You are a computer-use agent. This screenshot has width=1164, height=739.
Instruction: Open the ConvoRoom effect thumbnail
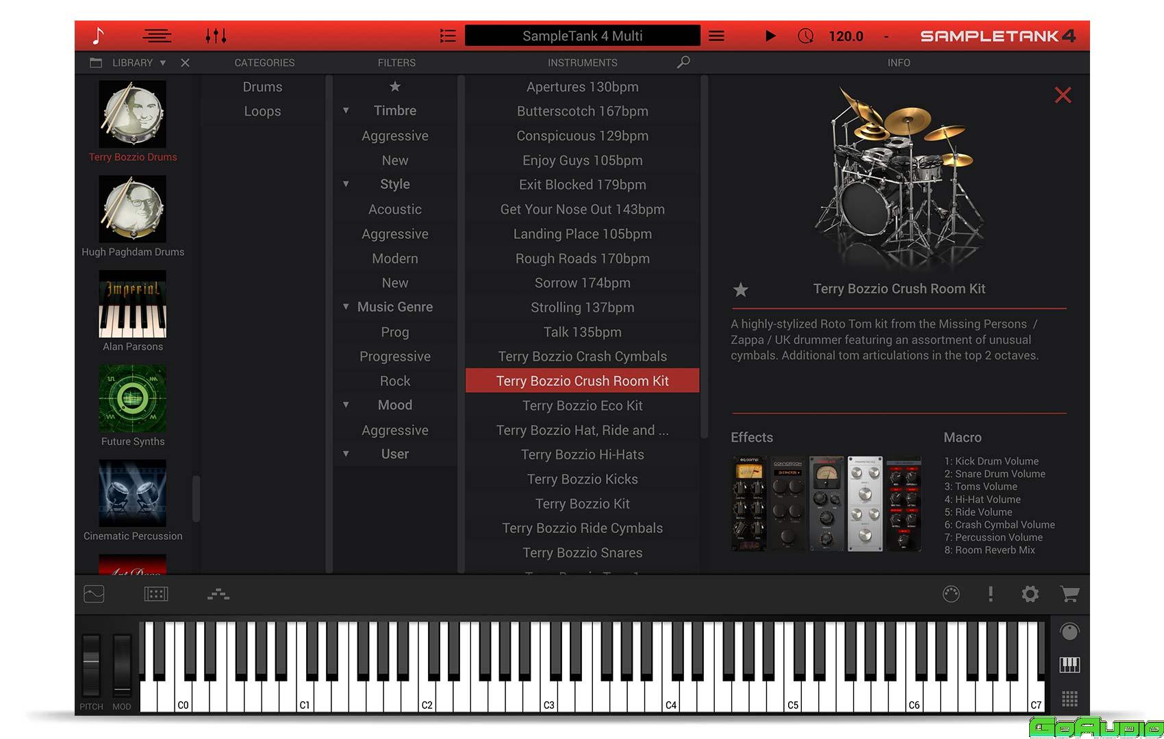(x=787, y=504)
